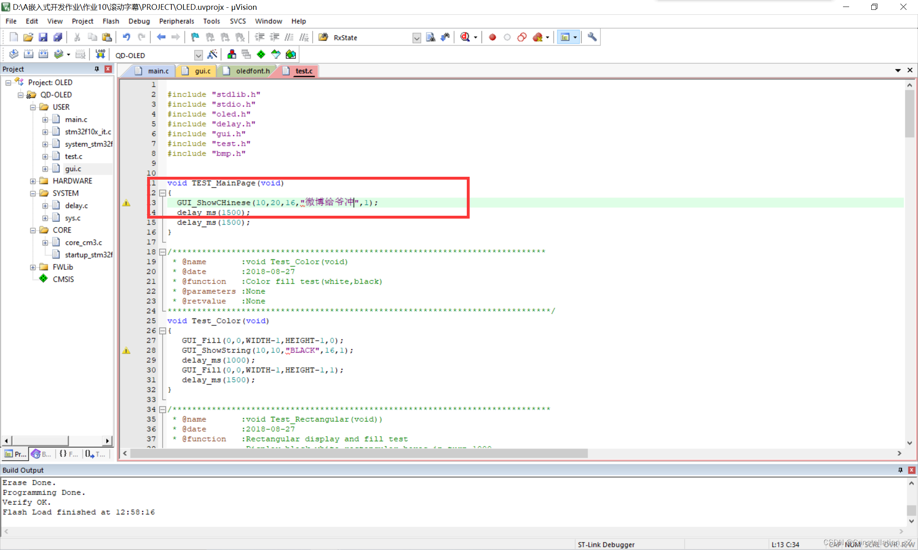Click the Manage Run-Time Environment green diamond
Screen dimensions: 918x550
click(261, 54)
